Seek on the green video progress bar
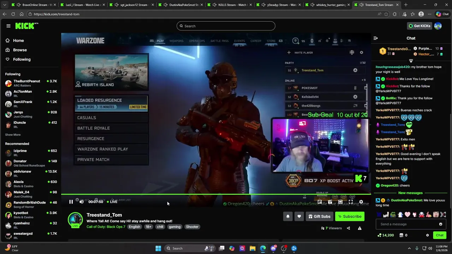The image size is (452, 254). [216, 194]
